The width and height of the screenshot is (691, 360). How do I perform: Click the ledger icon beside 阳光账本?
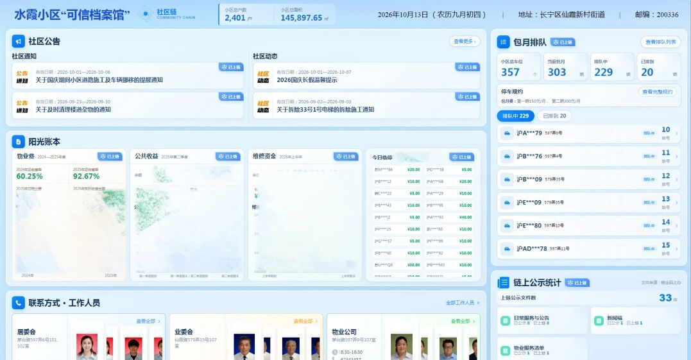click(x=18, y=141)
